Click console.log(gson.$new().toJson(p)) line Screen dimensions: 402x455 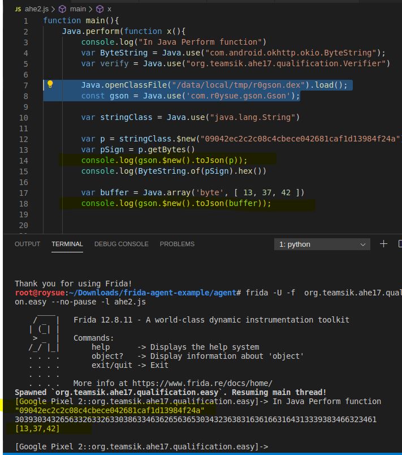tap(164, 160)
